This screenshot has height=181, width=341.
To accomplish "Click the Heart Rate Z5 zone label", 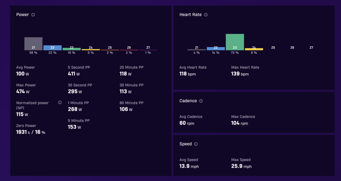I will 273,47.
